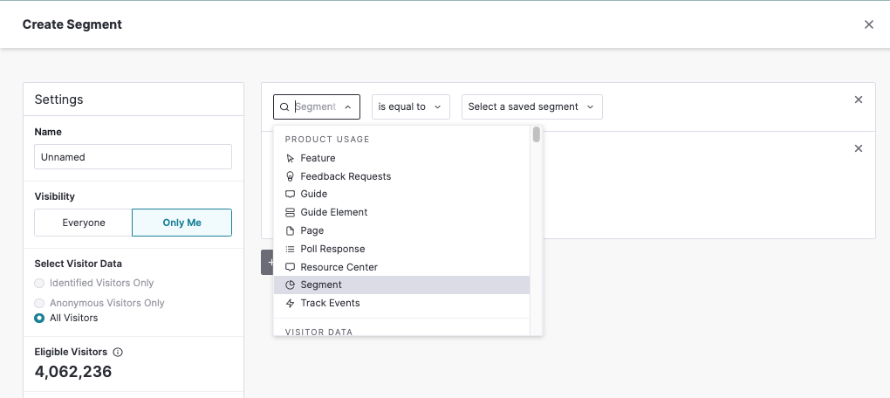Click the Guide Element icon

point(291,212)
